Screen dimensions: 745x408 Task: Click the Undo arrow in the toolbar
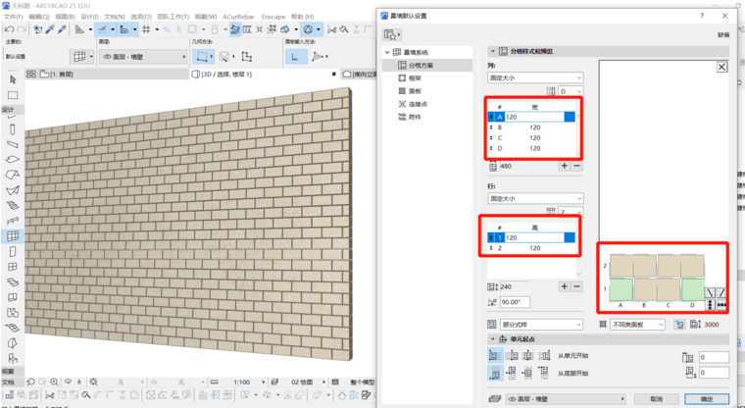(x=9, y=29)
